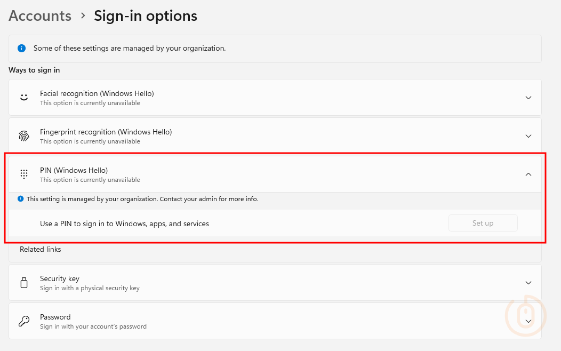Expand the Facial recognition chevron

click(x=528, y=98)
